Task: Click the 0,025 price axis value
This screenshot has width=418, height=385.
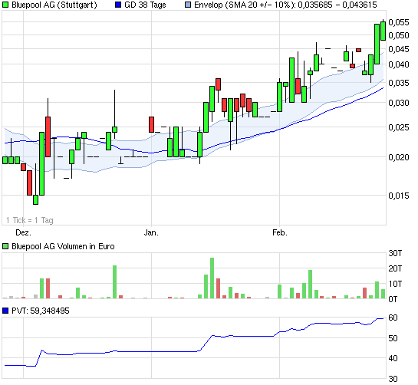Action: pyautogui.click(x=399, y=127)
